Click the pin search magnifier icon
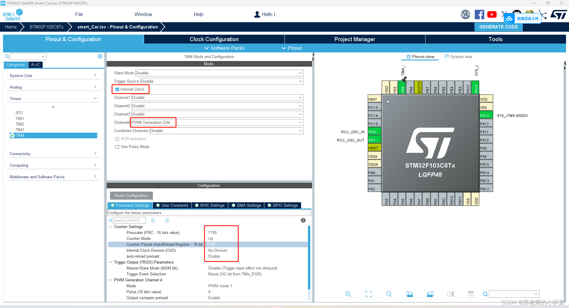Screen dimensions: 569x308 tap(485, 294)
